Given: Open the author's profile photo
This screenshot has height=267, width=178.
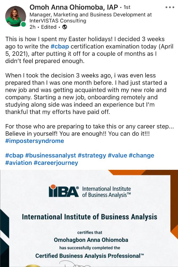Looking at the screenshot, I should click(x=15, y=16).
